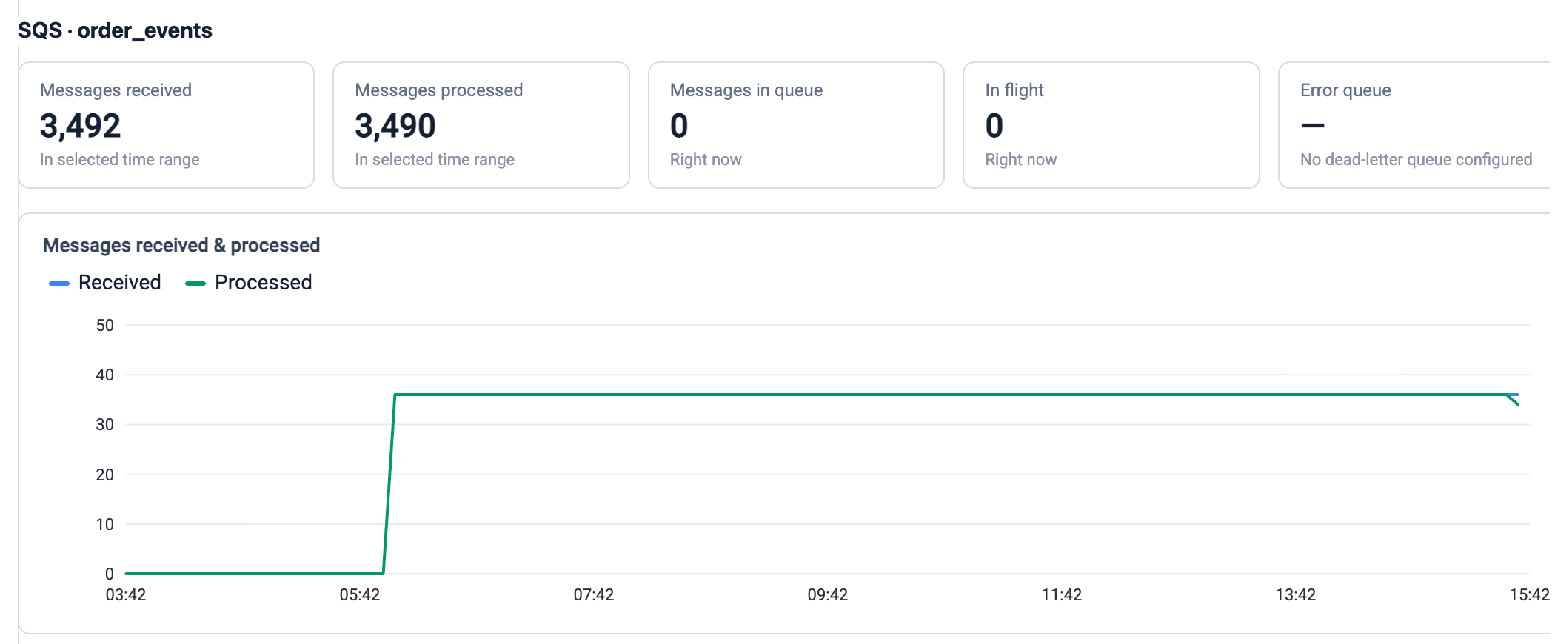Screen dimensions: 1555x644
Task: Click the 40 y-axis label
Action: coord(105,375)
